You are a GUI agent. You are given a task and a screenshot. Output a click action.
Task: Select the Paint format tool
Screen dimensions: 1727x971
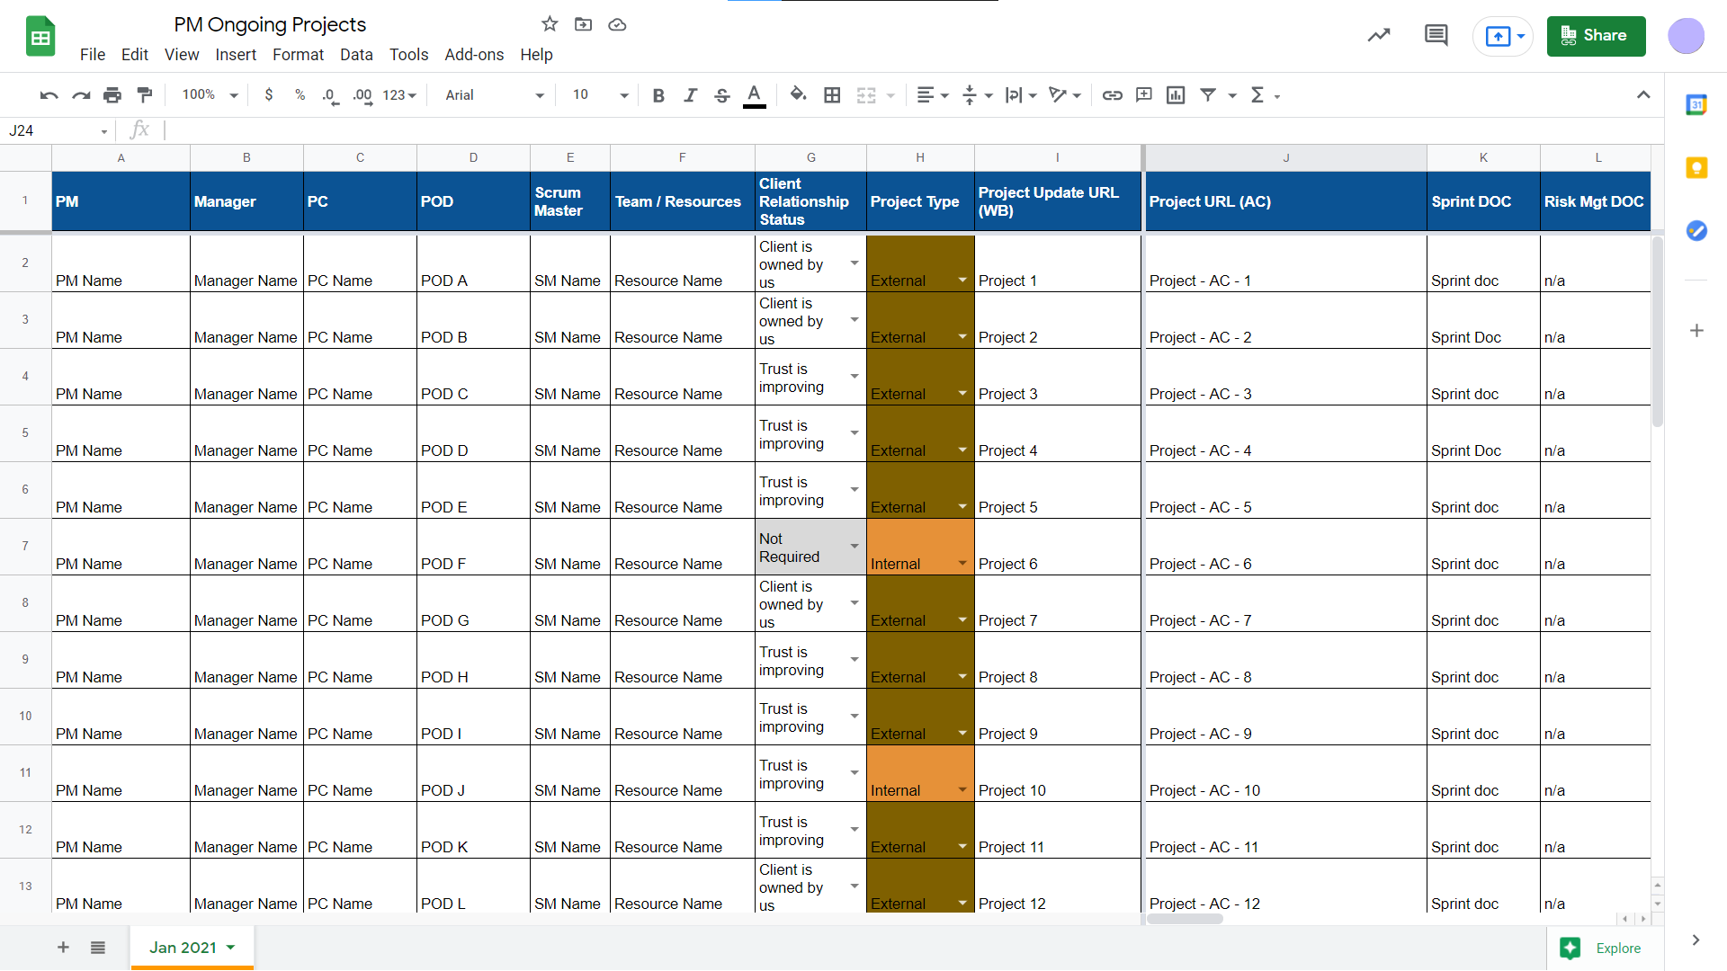pos(145,94)
